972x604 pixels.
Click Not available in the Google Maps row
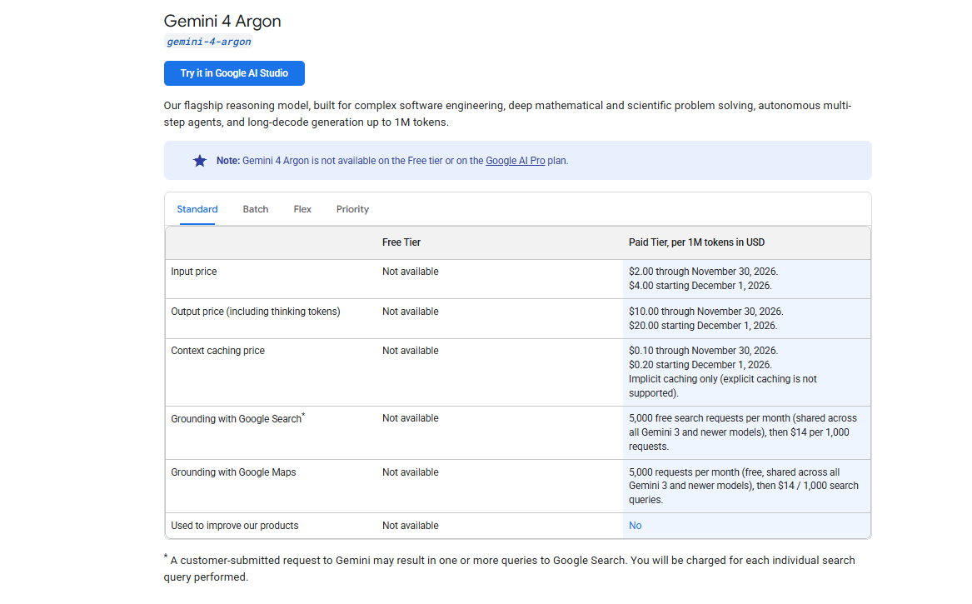pyautogui.click(x=411, y=472)
